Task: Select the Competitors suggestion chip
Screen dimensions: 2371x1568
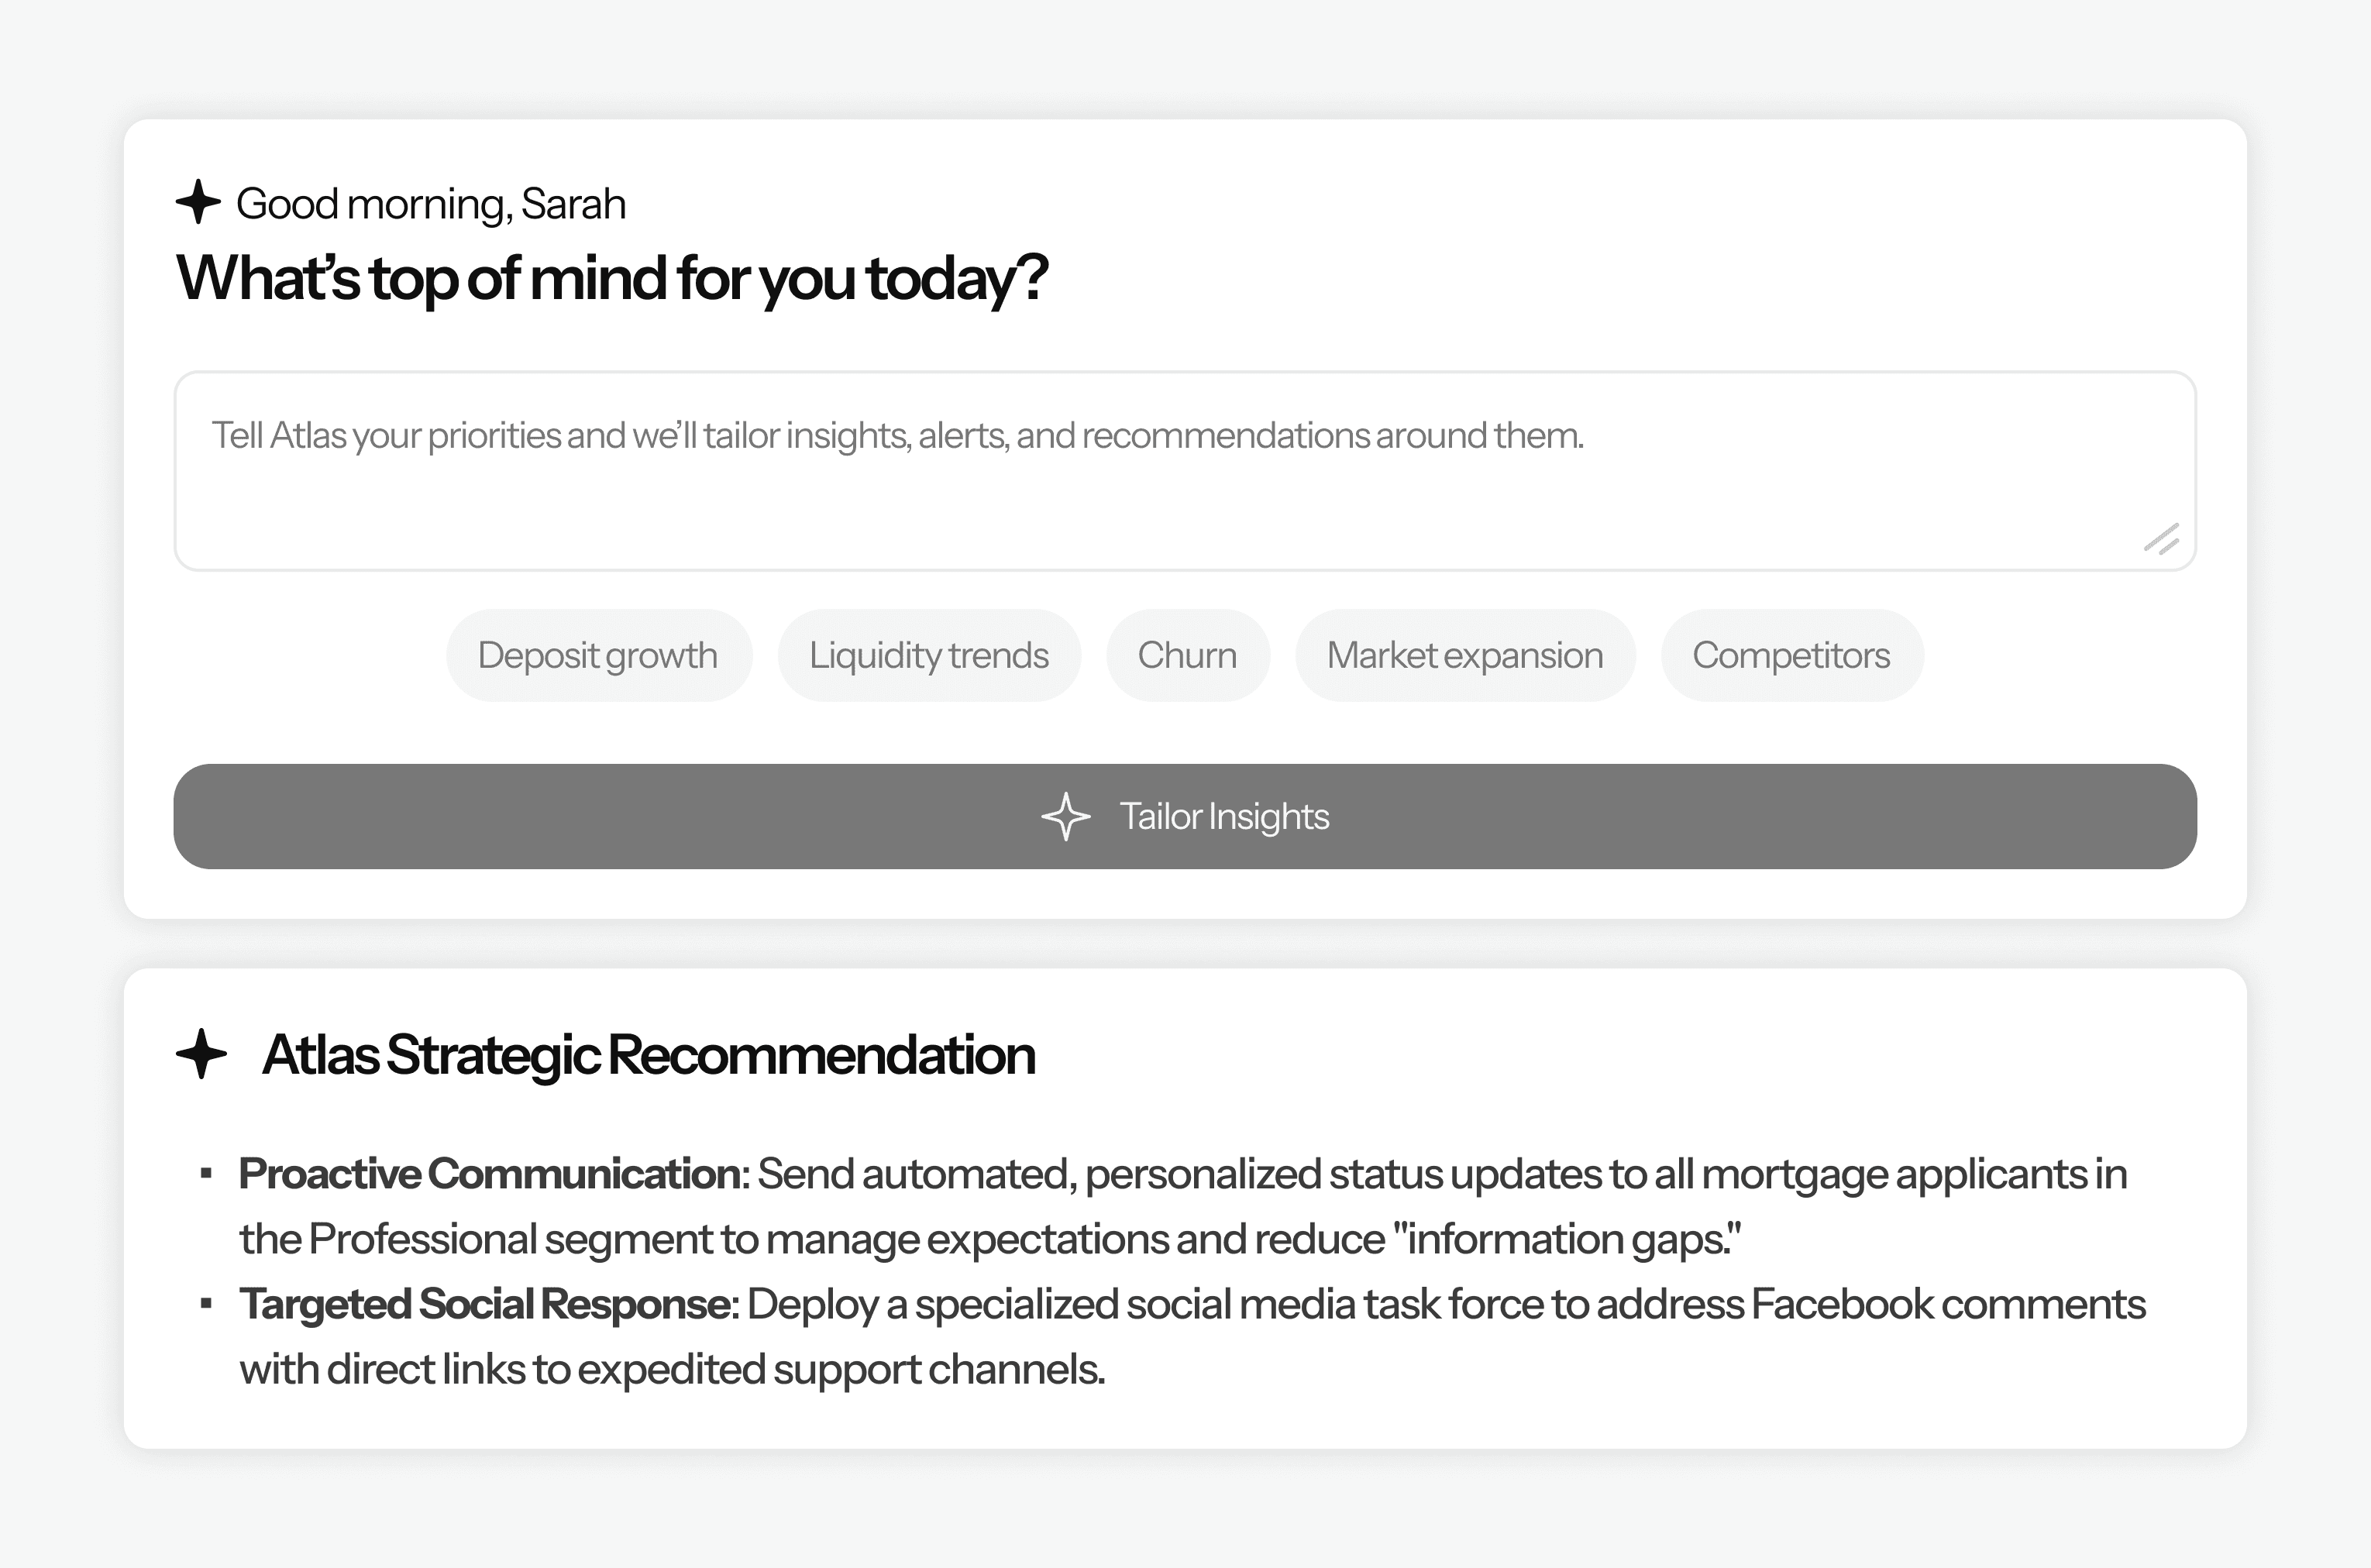Action: pos(1790,655)
